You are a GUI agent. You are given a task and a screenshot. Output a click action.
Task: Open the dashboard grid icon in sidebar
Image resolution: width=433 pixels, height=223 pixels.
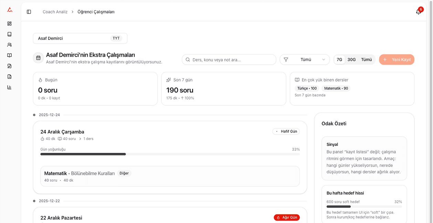[9, 24]
